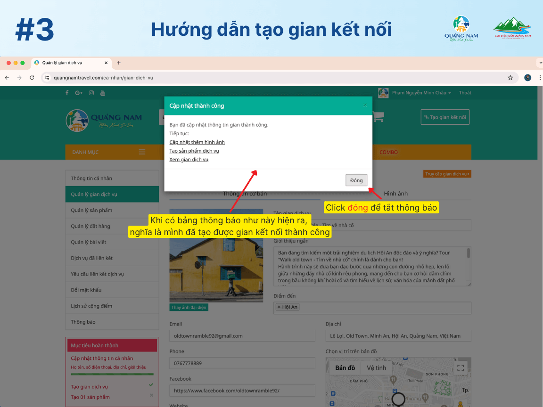The width and height of the screenshot is (543, 407).
Task: Select Quản lý sản phẩm in sidebar
Action: click(x=91, y=210)
